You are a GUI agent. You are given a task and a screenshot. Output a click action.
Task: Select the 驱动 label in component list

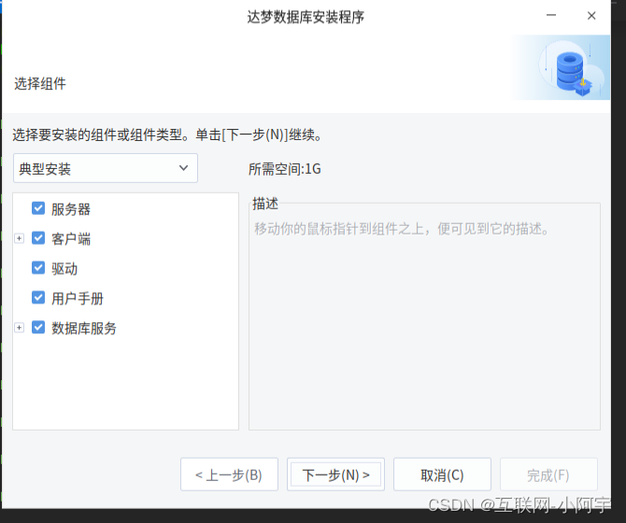(64, 269)
